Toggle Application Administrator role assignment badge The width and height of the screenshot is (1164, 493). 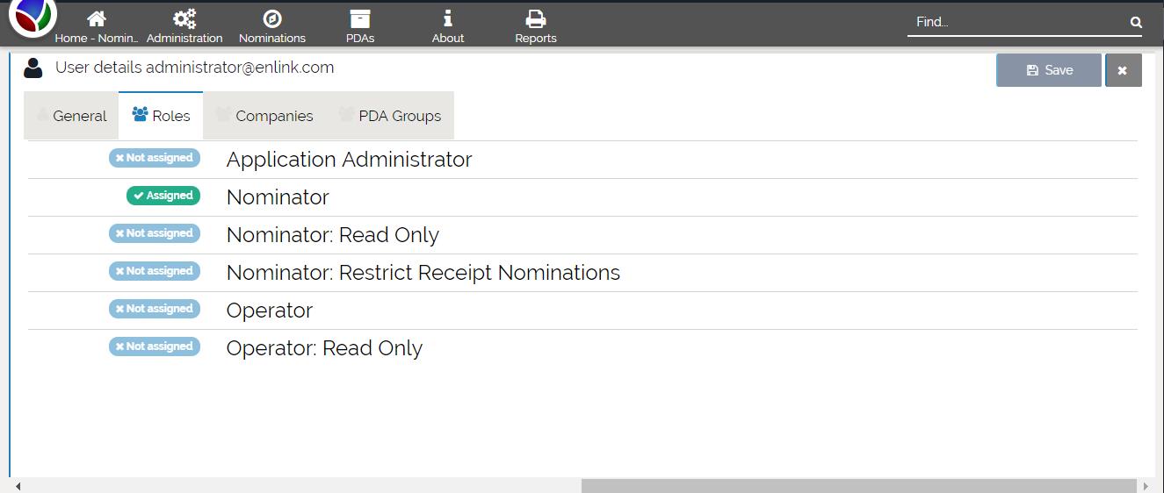(155, 159)
